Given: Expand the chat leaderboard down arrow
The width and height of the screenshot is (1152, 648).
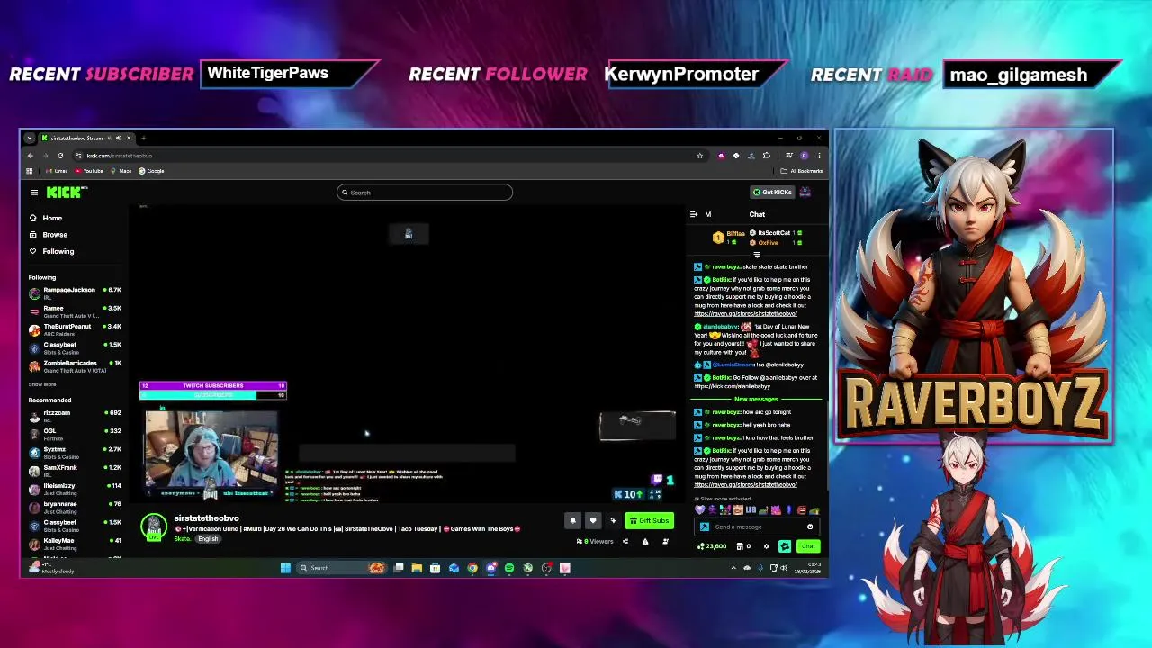Looking at the screenshot, I should pos(757,255).
